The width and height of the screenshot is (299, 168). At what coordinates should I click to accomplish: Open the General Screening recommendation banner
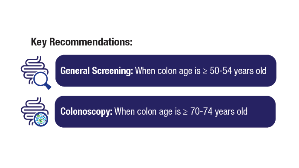pyautogui.click(x=166, y=71)
